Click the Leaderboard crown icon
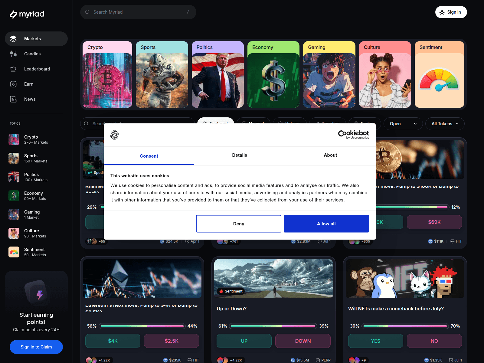The image size is (484, 363). click(x=13, y=69)
